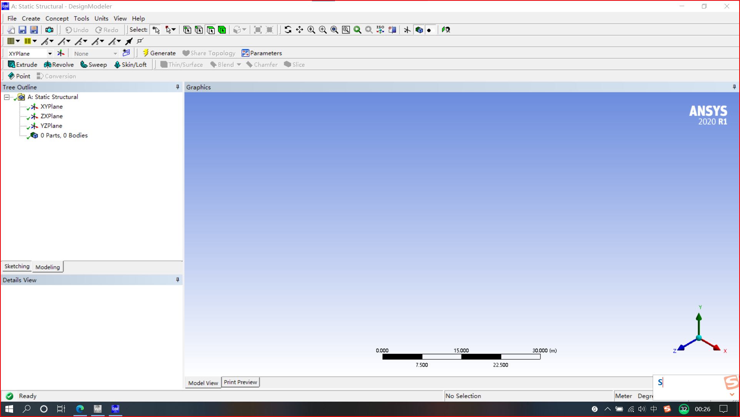Open the Magnifier Window tool
This screenshot has height=417, width=740.
click(x=346, y=30)
